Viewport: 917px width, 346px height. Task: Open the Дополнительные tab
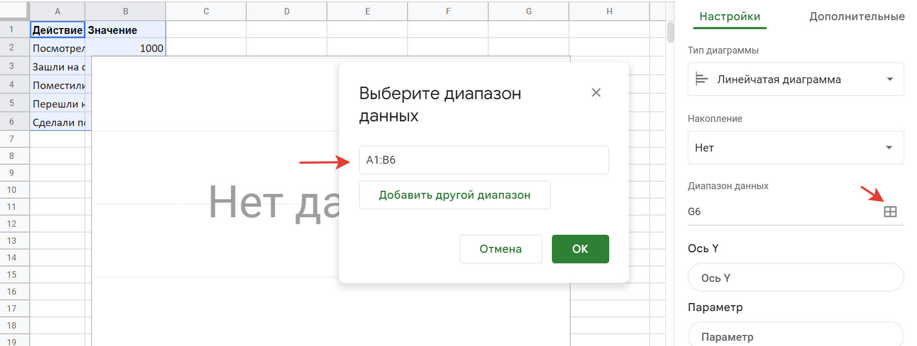(x=857, y=16)
